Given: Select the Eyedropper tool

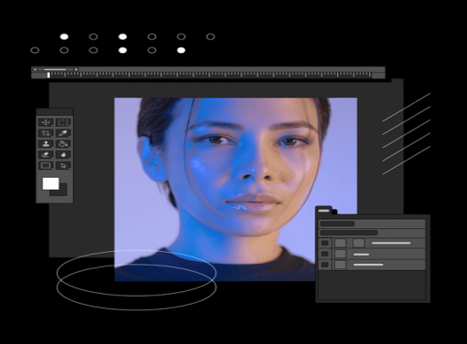Looking at the screenshot, I should [63, 133].
